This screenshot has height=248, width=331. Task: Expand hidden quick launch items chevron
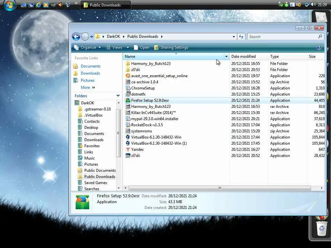coord(76,3)
